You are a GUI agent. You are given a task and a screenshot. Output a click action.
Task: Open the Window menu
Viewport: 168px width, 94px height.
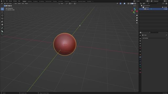click(x=15, y=1)
